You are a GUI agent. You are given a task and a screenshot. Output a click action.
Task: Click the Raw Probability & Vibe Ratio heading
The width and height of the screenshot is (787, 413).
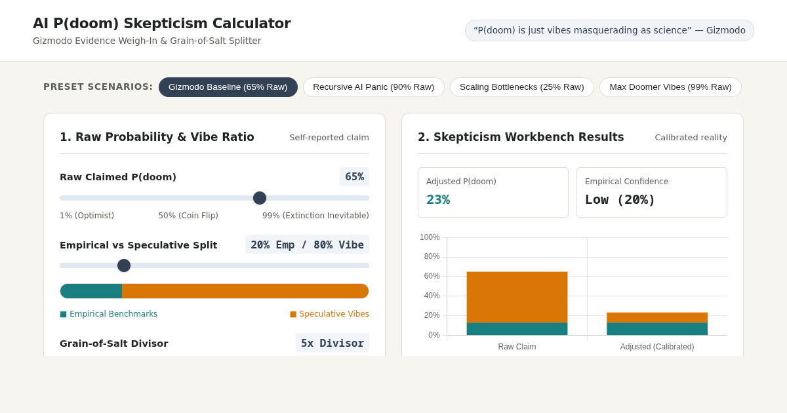(x=157, y=137)
